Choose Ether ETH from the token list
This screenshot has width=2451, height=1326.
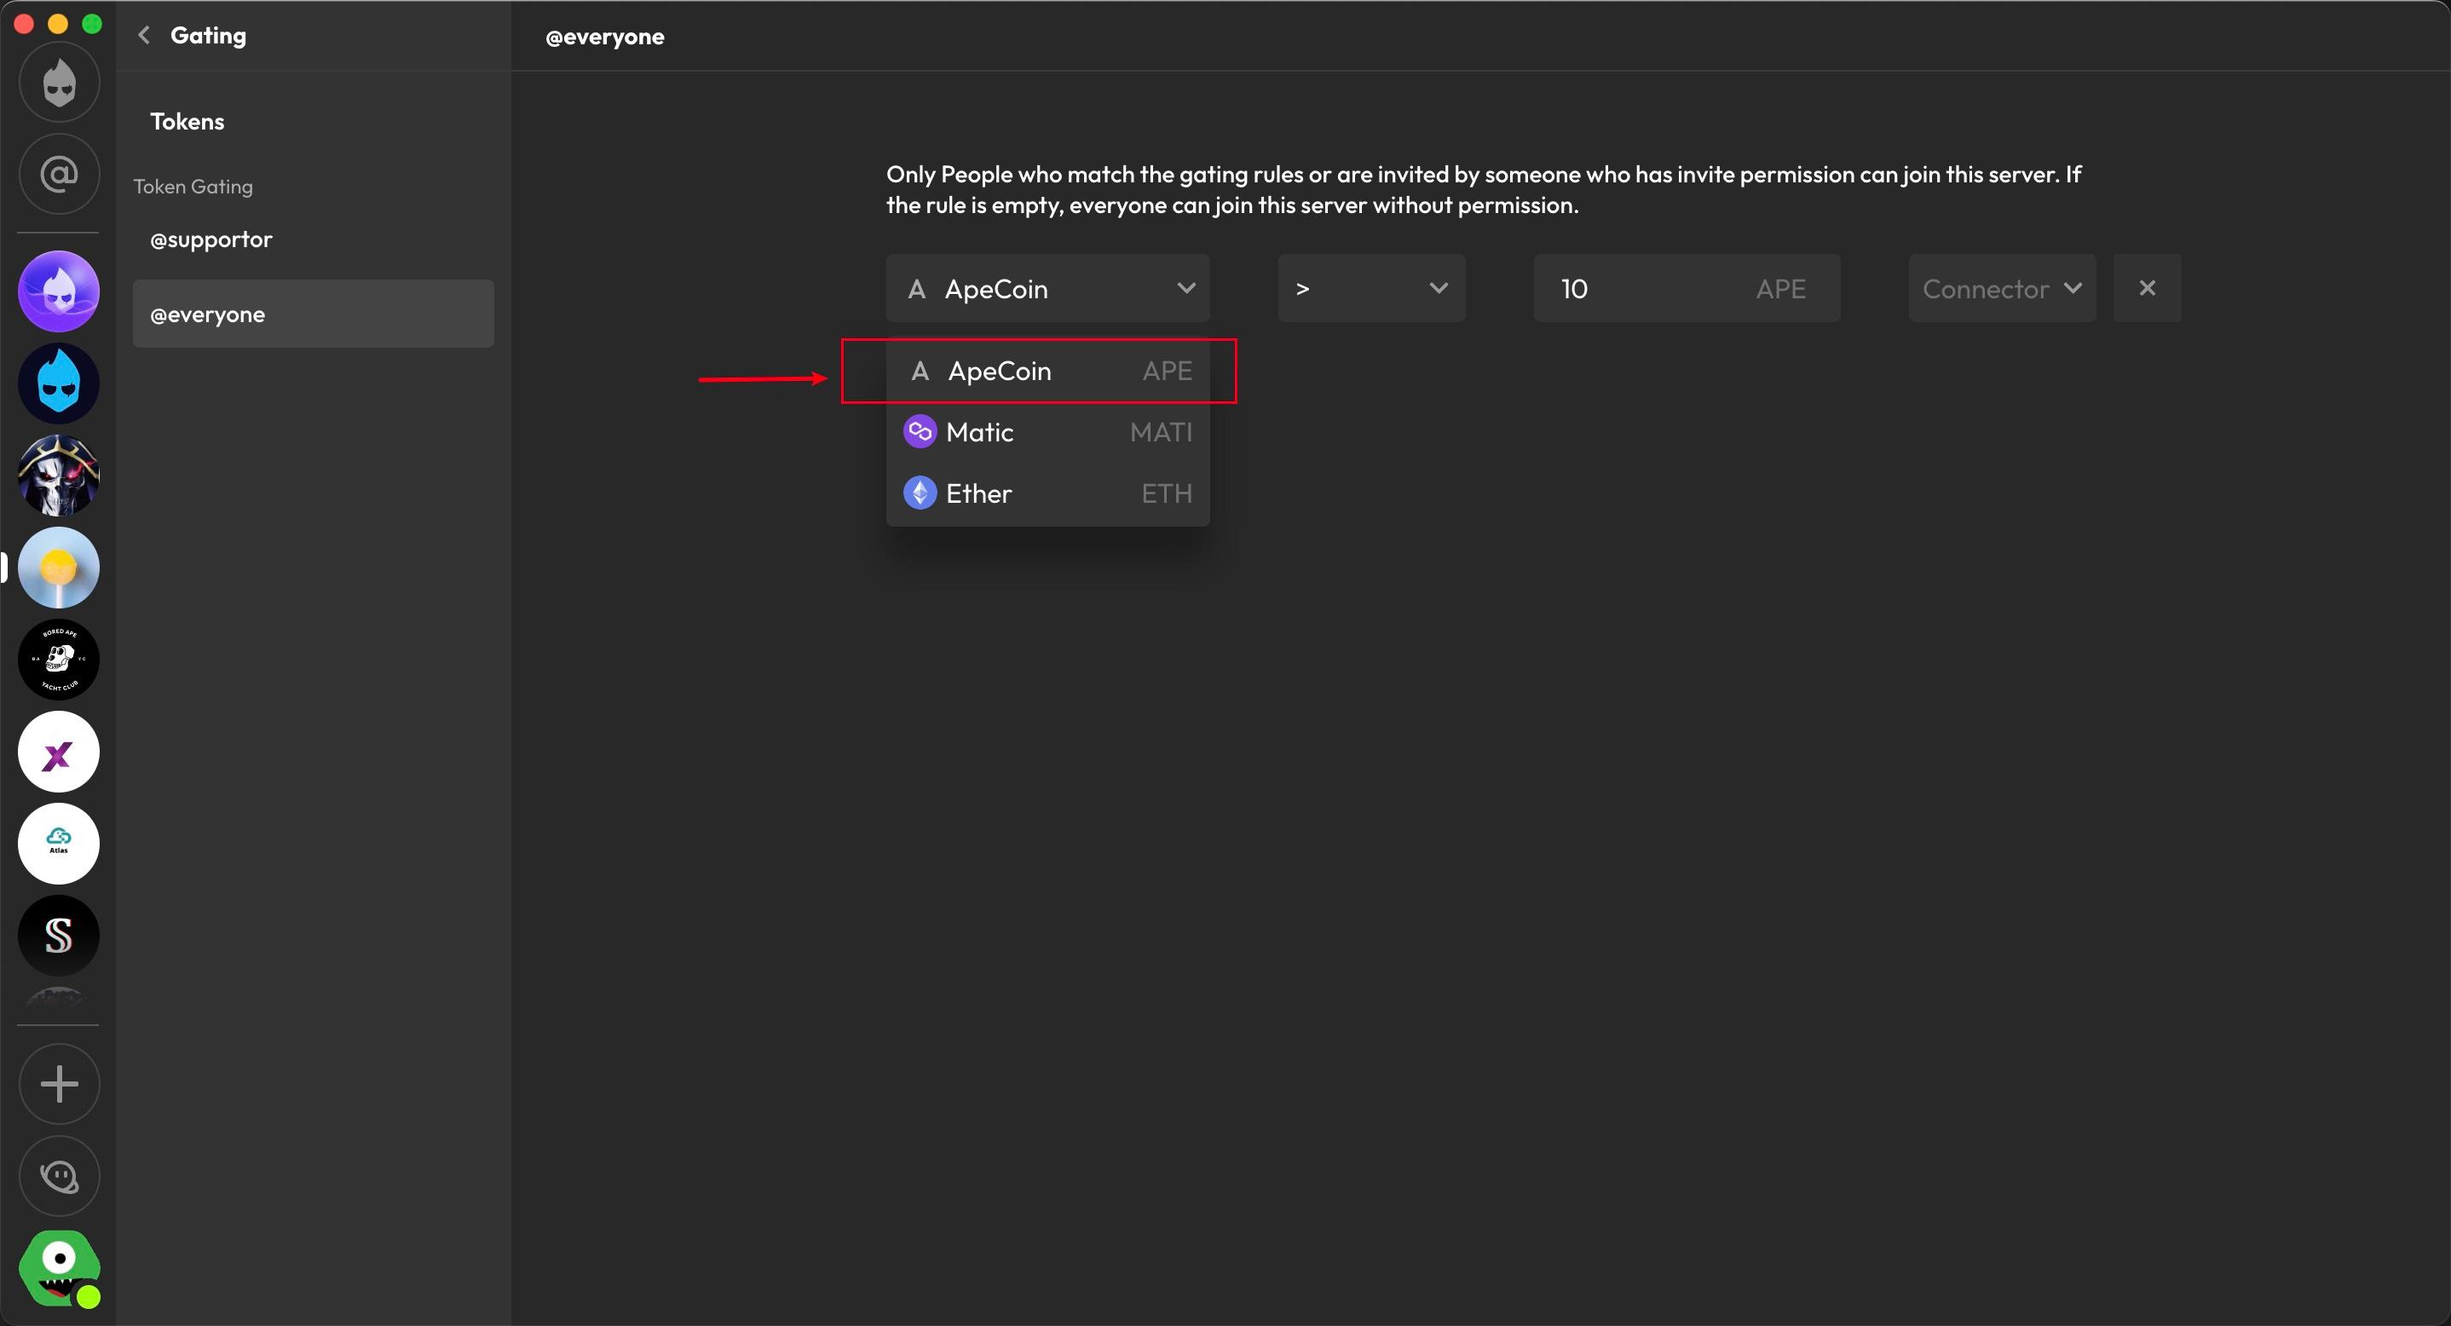click(1047, 493)
